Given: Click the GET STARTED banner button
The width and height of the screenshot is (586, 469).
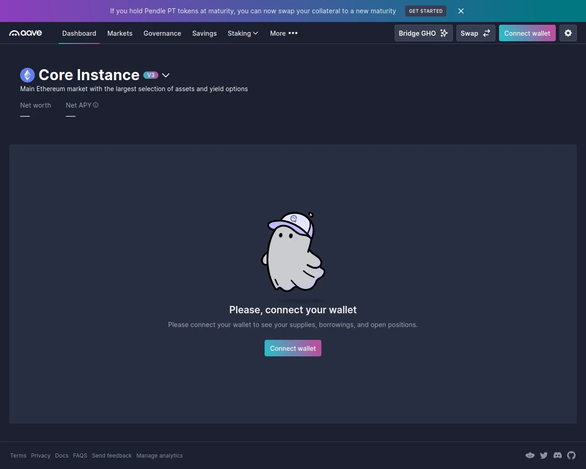Looking at the screenshot, I should click(426, 11).
